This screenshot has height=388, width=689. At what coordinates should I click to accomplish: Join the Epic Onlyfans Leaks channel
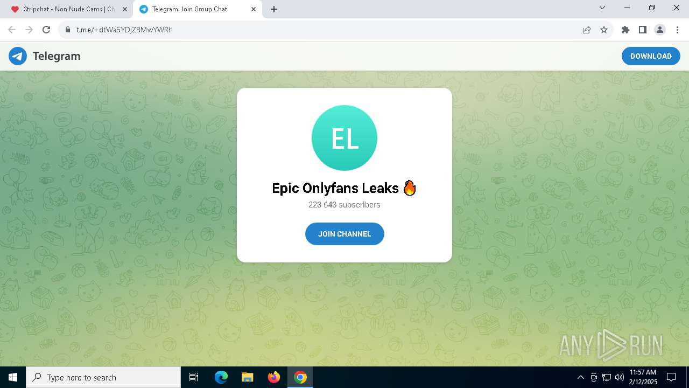coord(344,234)
